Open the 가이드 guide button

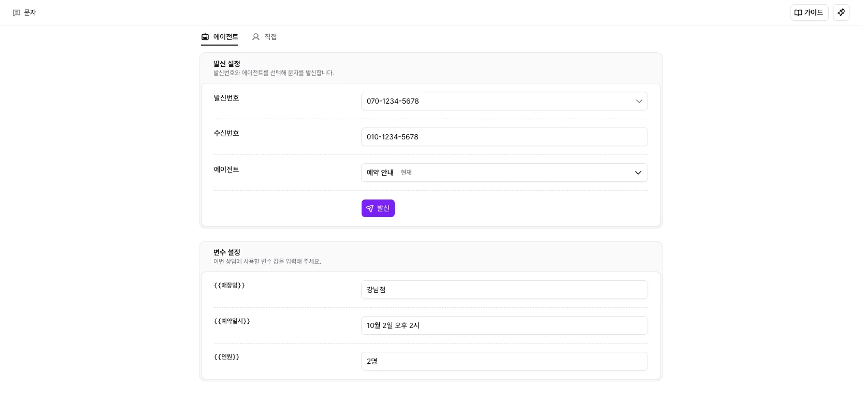(x=809, y=12)
